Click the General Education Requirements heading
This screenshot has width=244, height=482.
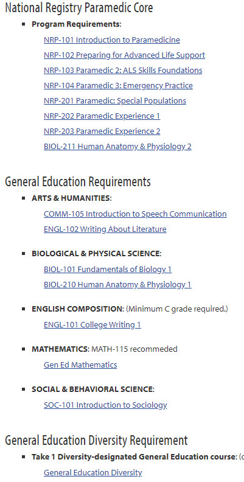point(78,182)
